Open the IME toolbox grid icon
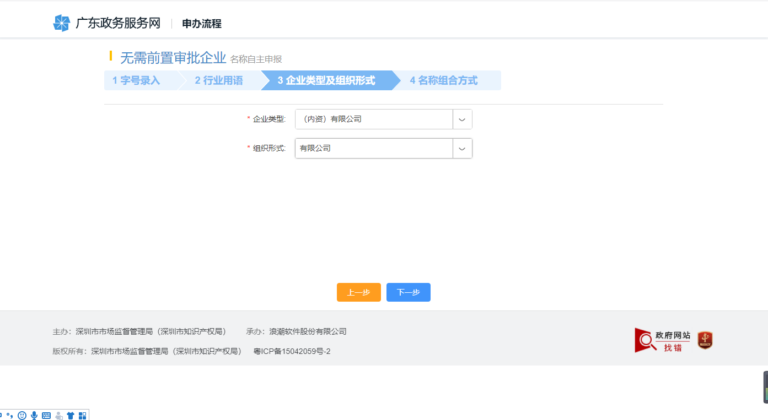Image resolution: width=768 pixels, height=420 pixels. coord(82,415)
